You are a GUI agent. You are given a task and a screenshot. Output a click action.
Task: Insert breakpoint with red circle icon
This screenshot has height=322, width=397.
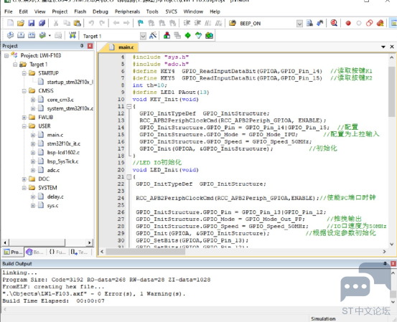click(x=348, y=23)
